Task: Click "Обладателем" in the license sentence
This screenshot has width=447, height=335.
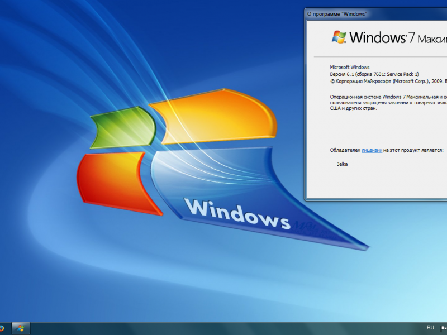Action: point(345,150)
